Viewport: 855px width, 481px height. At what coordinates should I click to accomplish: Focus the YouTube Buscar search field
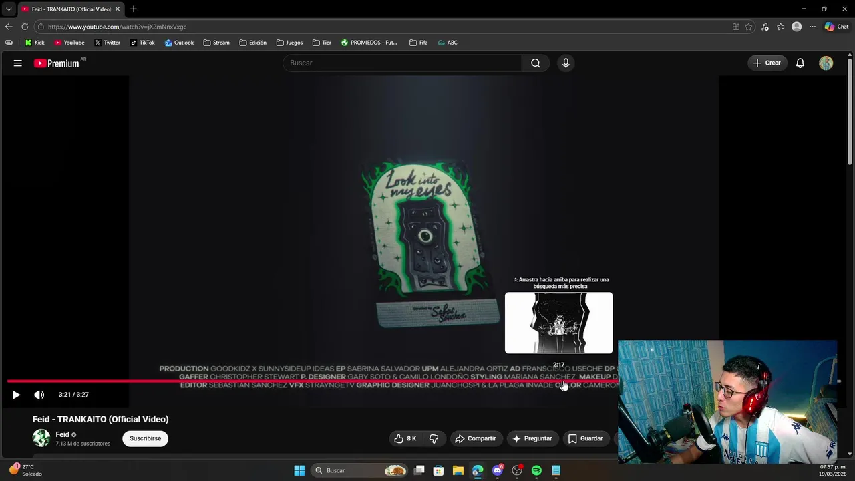[x=402, y=63]
